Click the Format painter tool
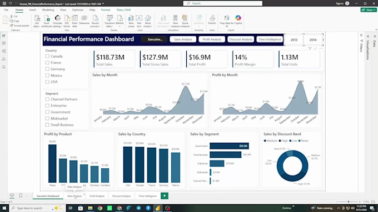This screenshot has width=378, height=212. pos(19,25)
